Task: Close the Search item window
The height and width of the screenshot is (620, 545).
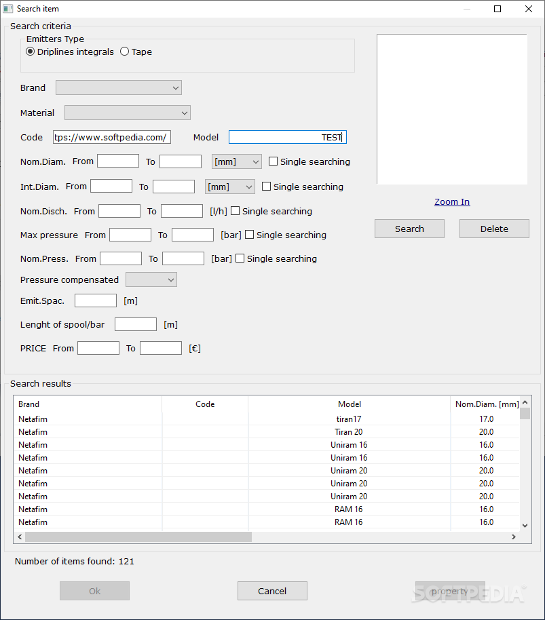Action: (x=529, y=9)
